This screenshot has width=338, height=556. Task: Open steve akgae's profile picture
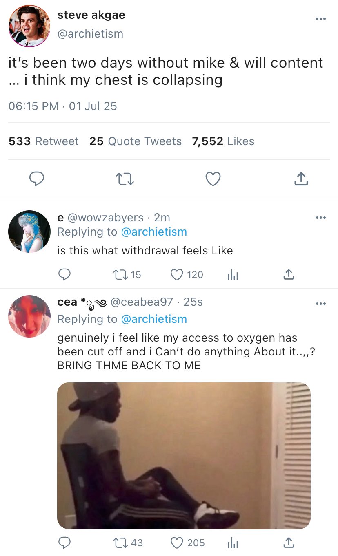tap(29, 26)
